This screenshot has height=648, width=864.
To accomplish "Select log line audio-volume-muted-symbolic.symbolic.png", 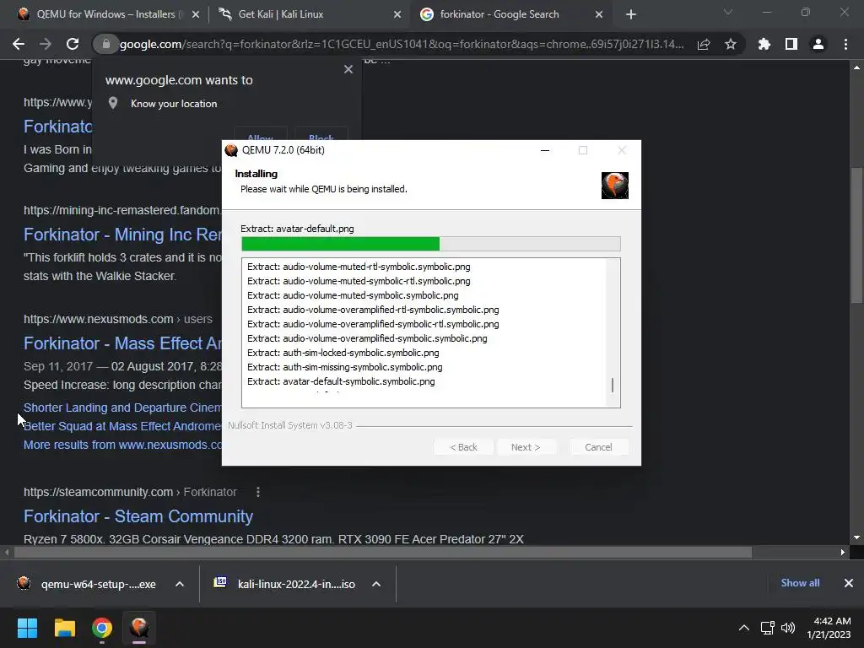I will pyautogui.click(x=353, y=295).
